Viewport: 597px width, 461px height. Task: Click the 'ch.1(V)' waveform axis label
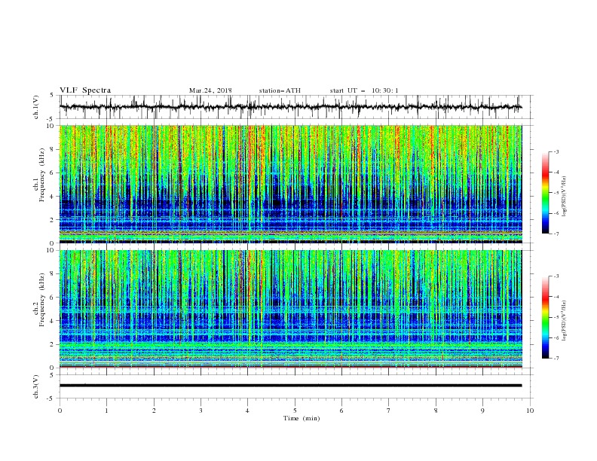pos(36,107)
